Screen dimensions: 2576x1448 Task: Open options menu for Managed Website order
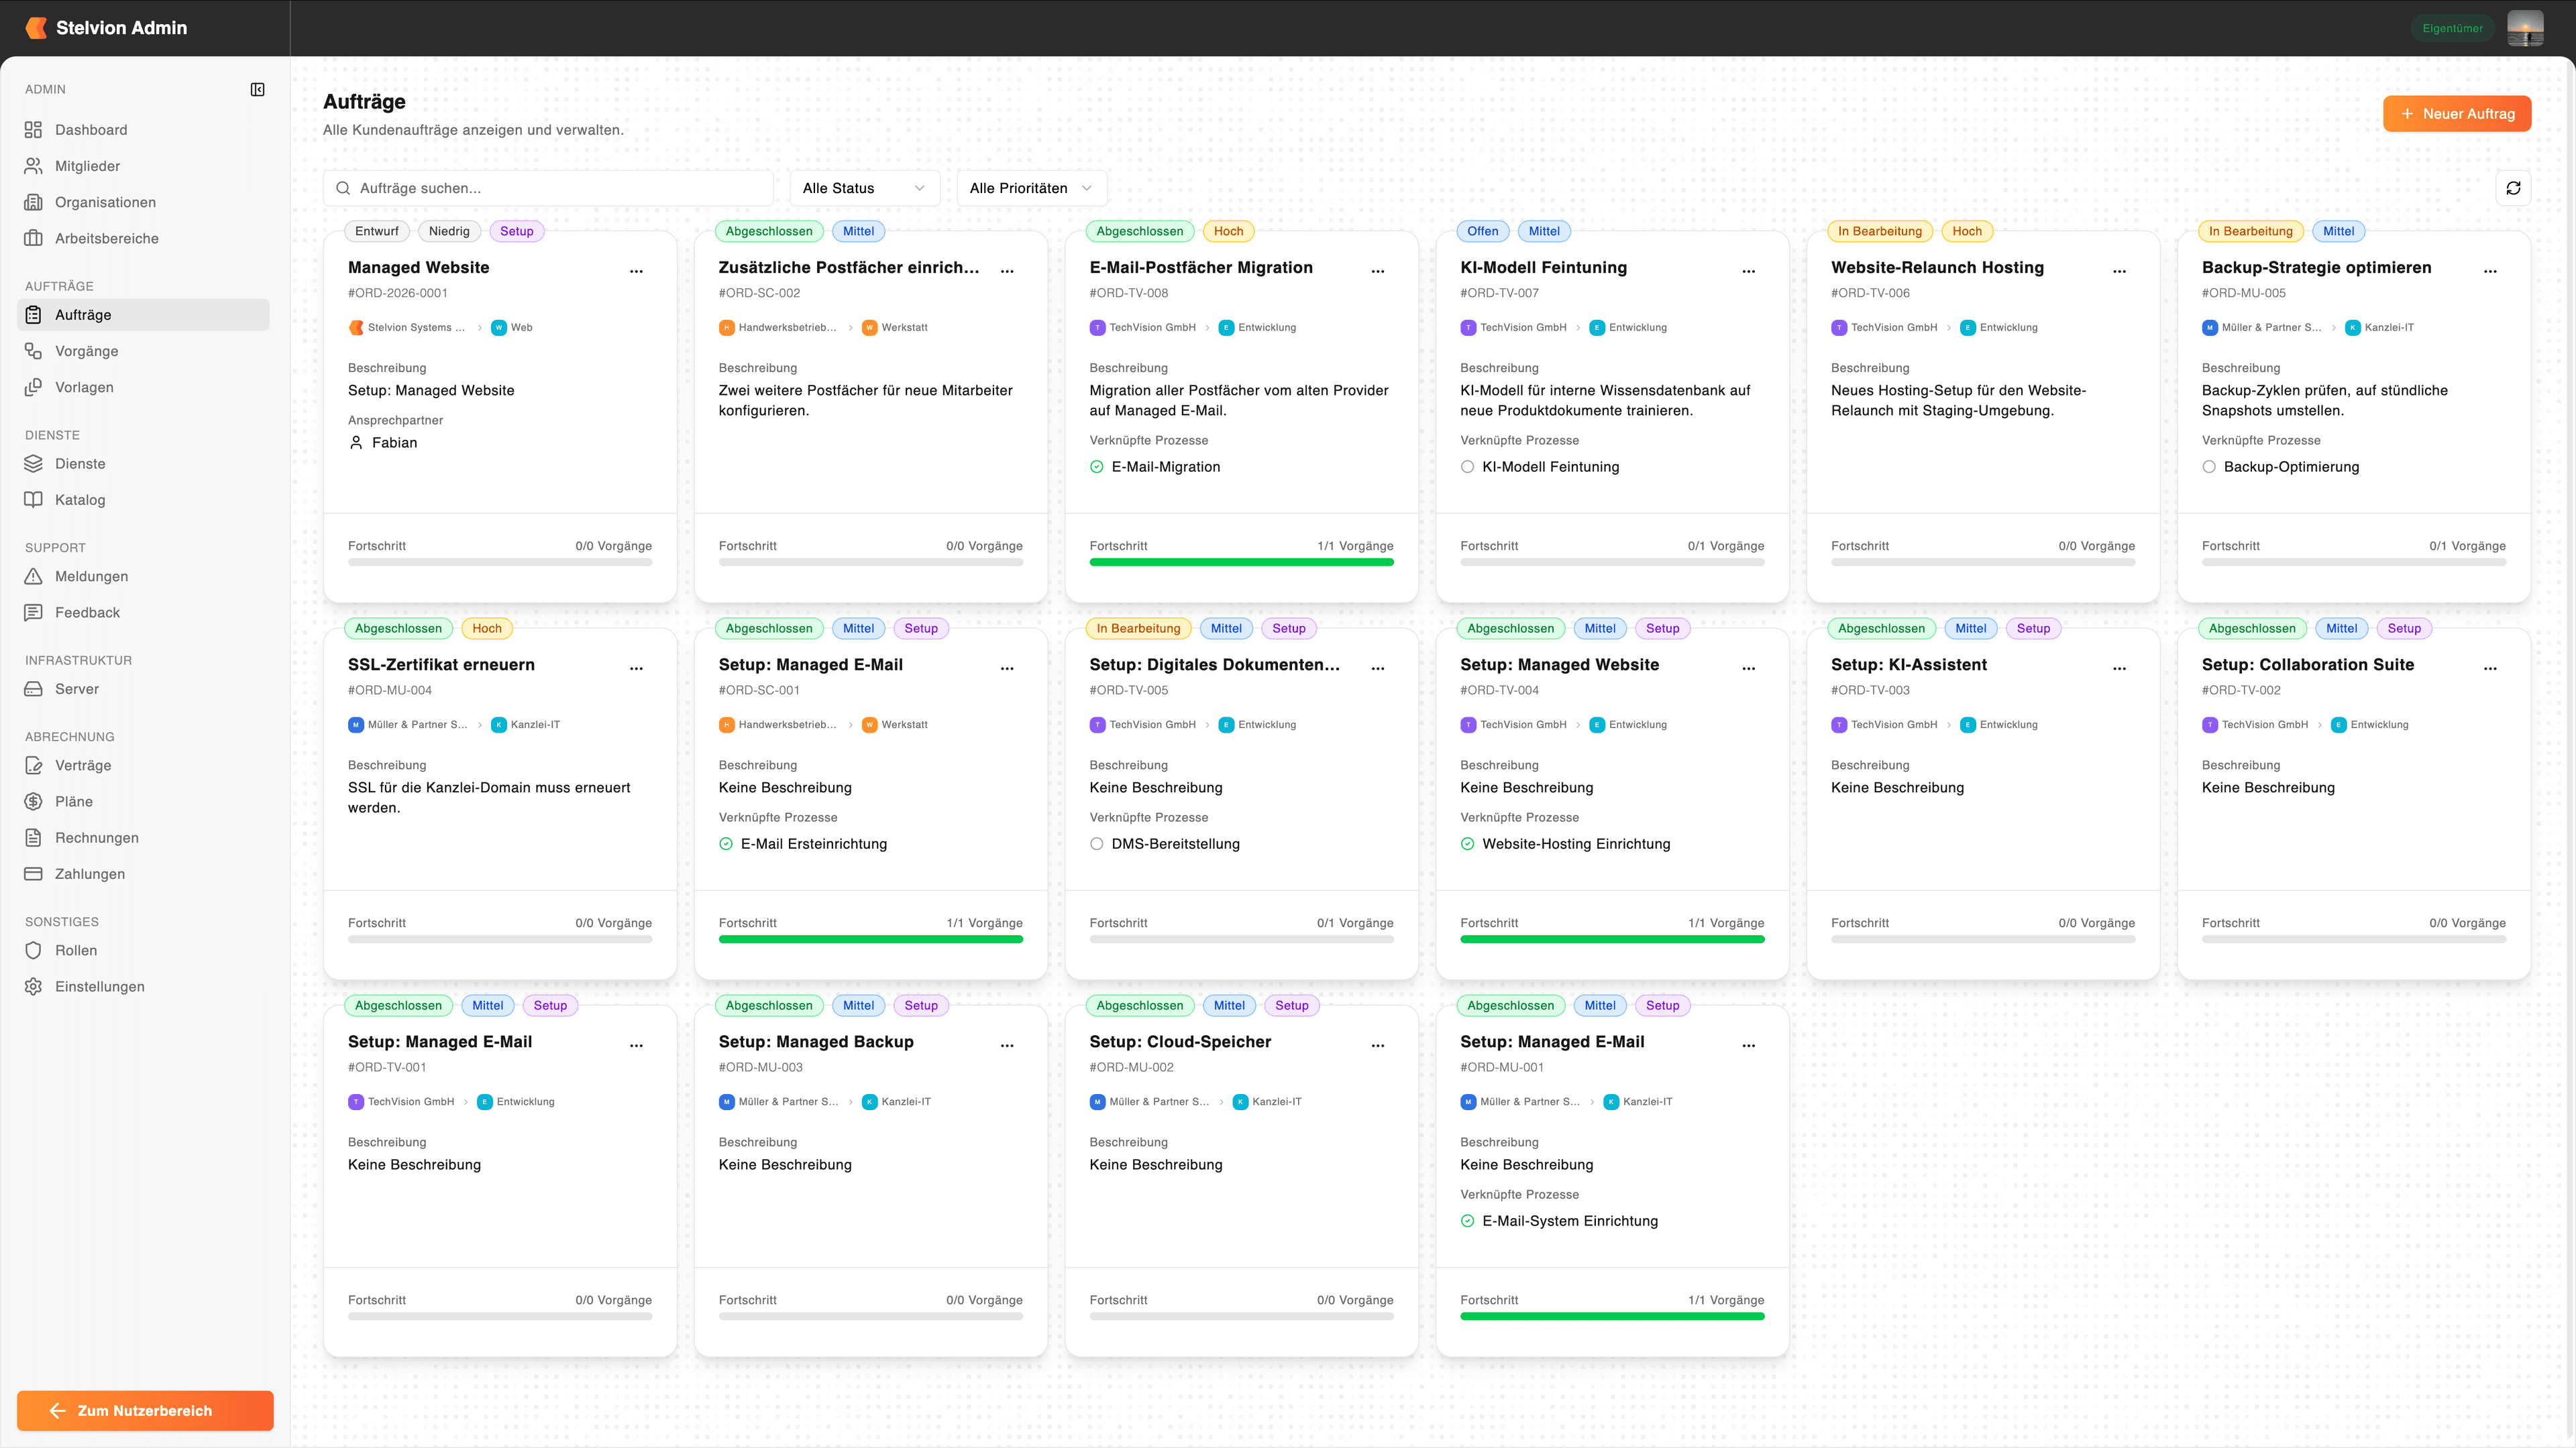[636, 271]
